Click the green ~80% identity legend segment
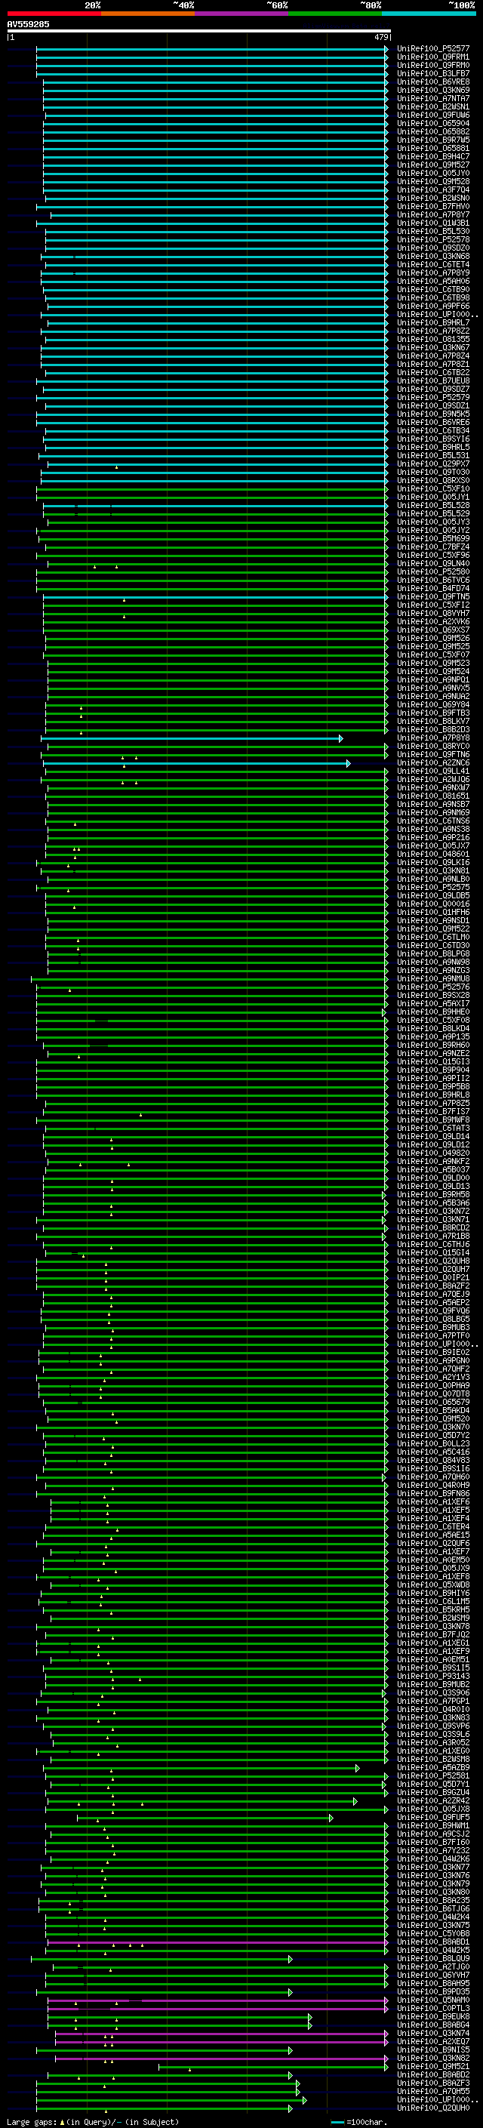 click(335, 14)
